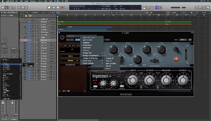This screenshot has width=211, height=121.
Task: Open the View Editor dropdown
Action: (x=183, y=40)
